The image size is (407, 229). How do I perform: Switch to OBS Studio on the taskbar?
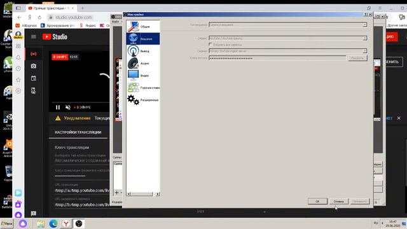click(79, 223)
